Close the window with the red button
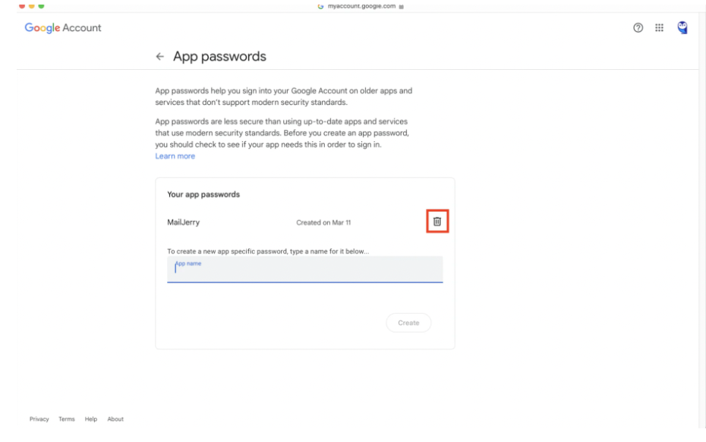The height and width of the screenshot is (442, 706). tap(22, 6)
